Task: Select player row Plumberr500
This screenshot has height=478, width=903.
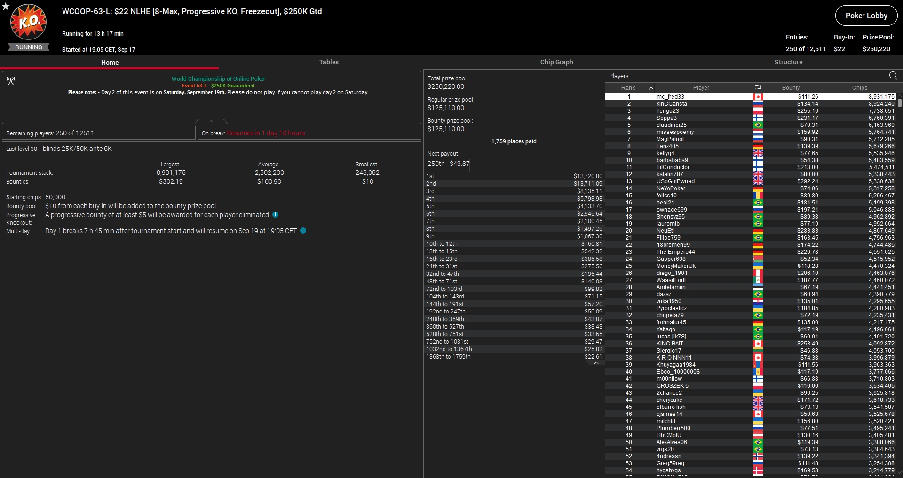Action: 751,428
